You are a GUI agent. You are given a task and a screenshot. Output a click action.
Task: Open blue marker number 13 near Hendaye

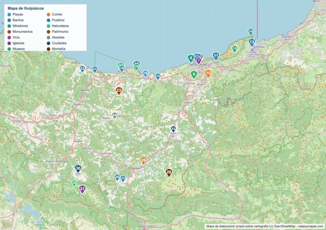point(252,42)
